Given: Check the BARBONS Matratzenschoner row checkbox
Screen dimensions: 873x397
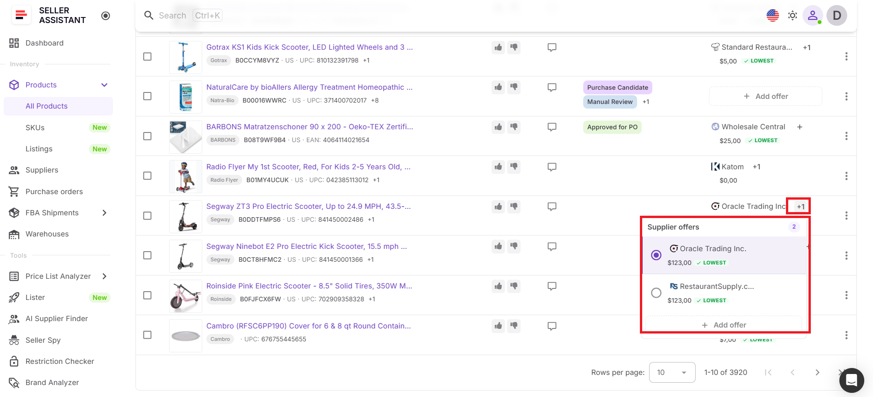Looking at the screenshot, I should coord(147,136).
